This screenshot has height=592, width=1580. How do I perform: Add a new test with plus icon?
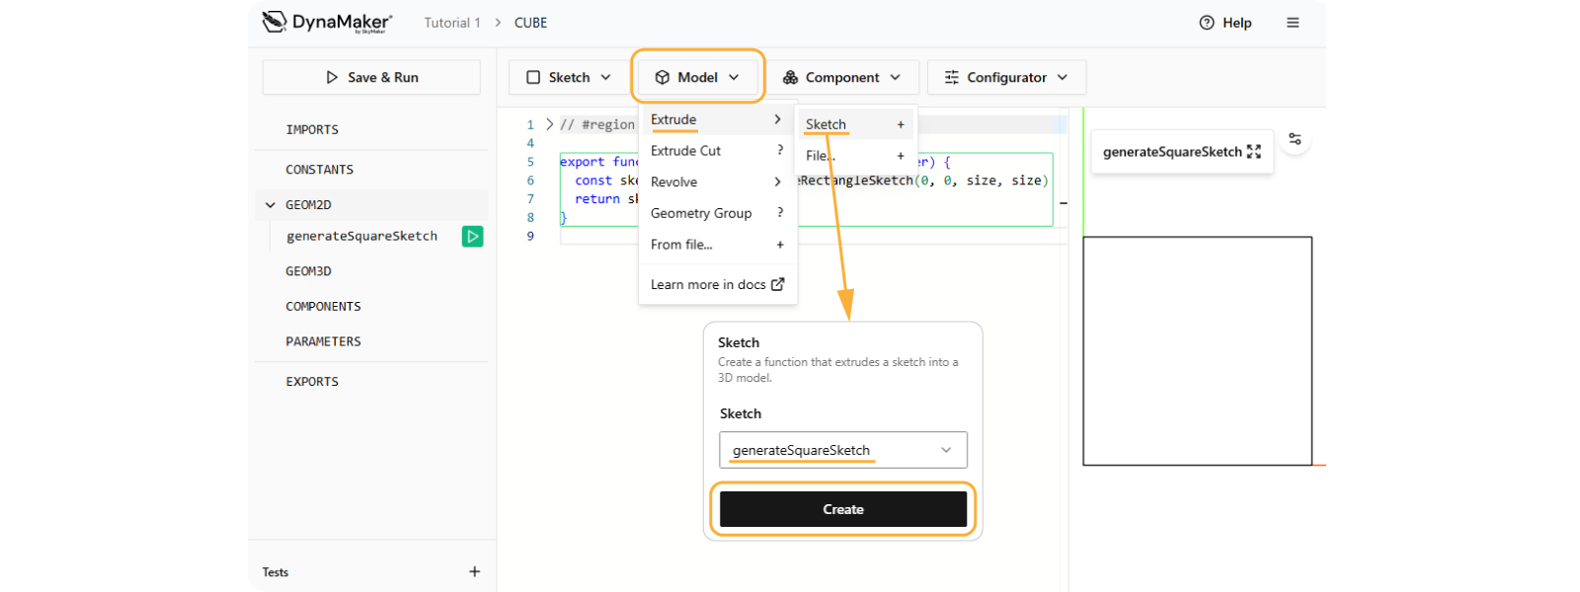click(474, 571)
